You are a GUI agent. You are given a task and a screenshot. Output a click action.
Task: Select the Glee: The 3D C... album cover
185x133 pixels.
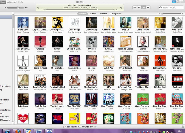75,99
